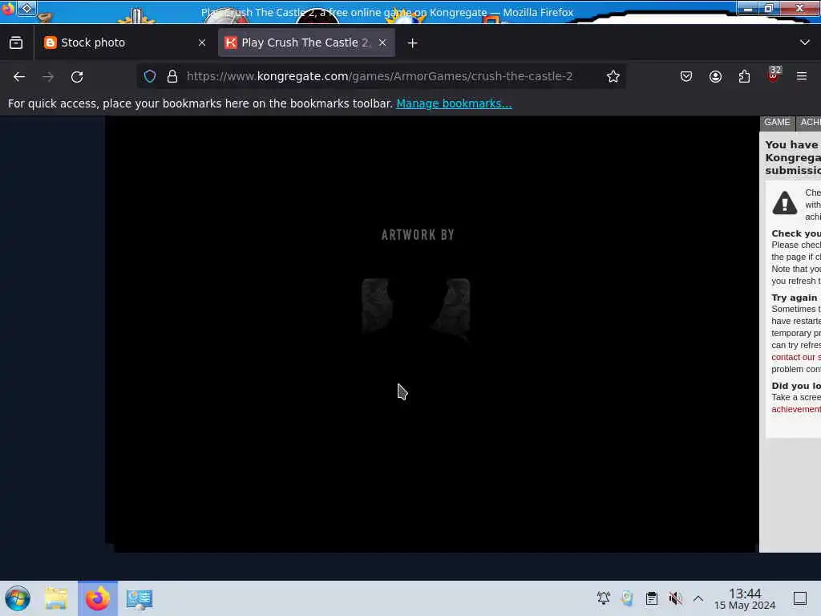Click the warning triangle icon in sidebar
This screenshot has height=616, width=821.
click(x=785, y=203)
